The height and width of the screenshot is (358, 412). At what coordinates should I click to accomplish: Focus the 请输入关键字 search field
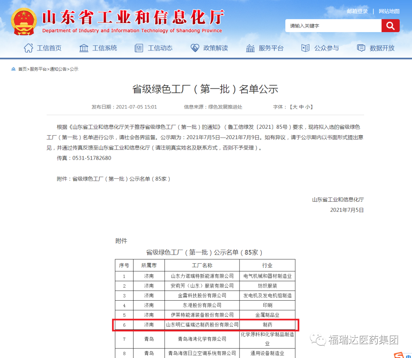[333, 26]
